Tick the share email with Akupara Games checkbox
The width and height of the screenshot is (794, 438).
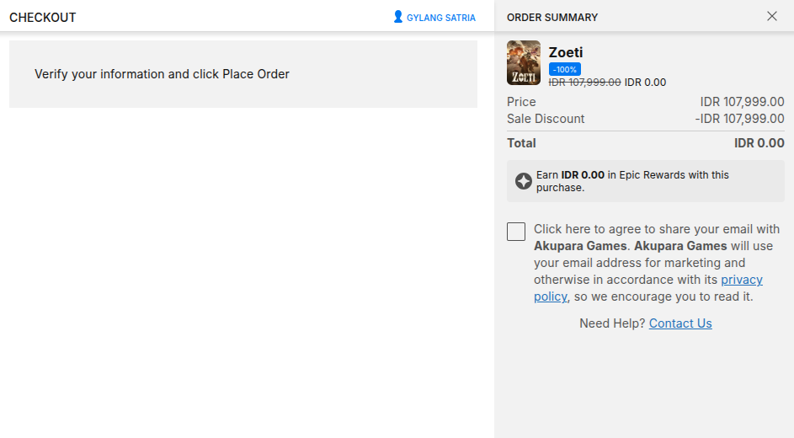[516, 232]
